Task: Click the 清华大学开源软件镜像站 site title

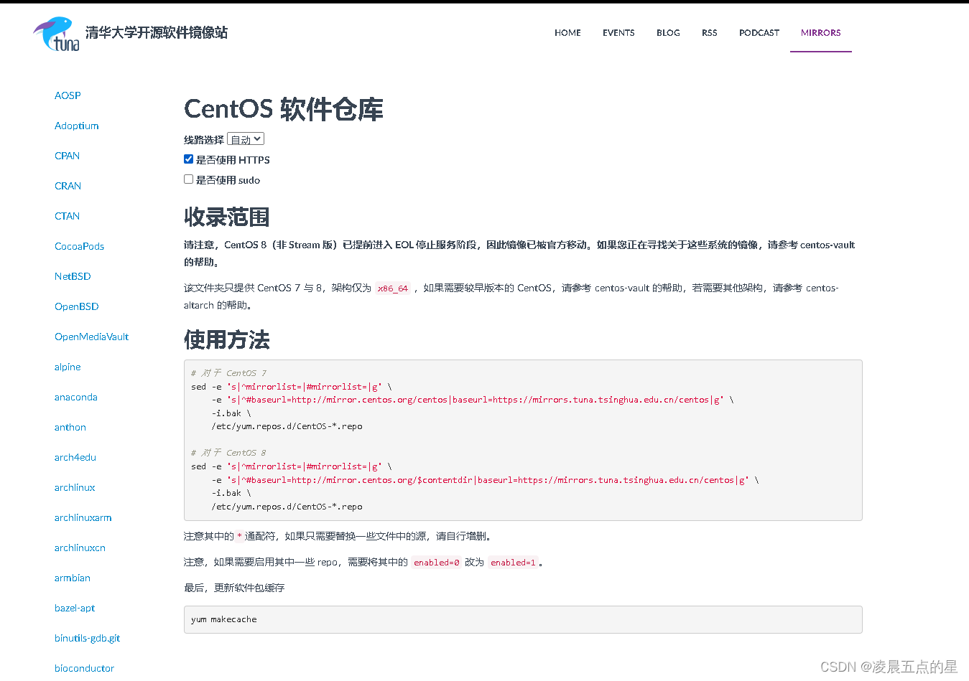Action: click(155, 32)
